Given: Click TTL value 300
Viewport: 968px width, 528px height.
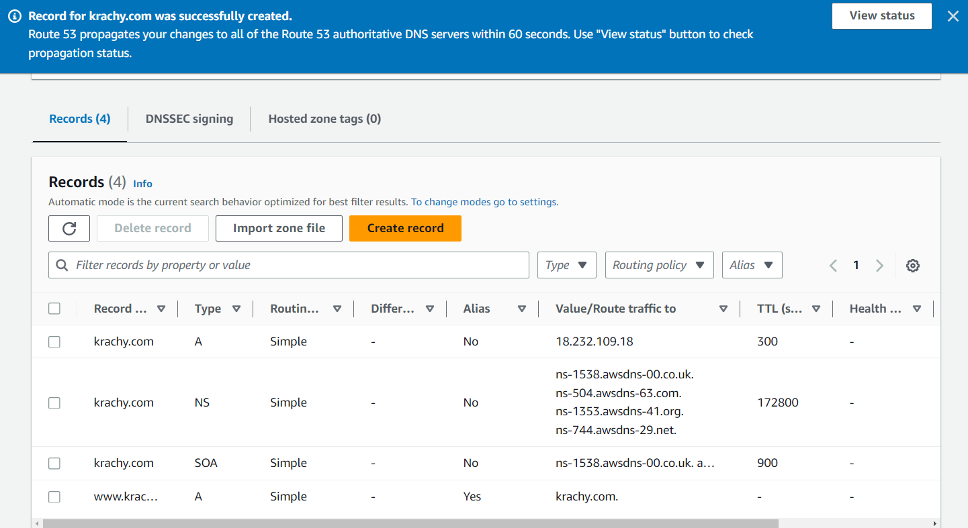Looking at the screenshot, I should tap(767, 341).
